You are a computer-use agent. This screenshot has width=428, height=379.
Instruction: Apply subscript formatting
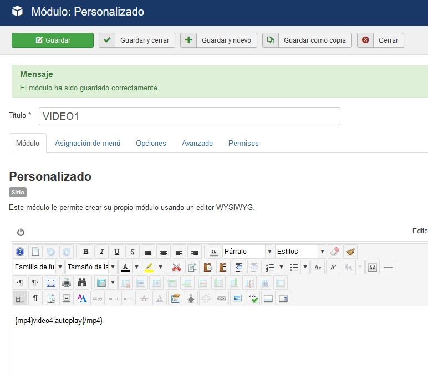point(318,267)
